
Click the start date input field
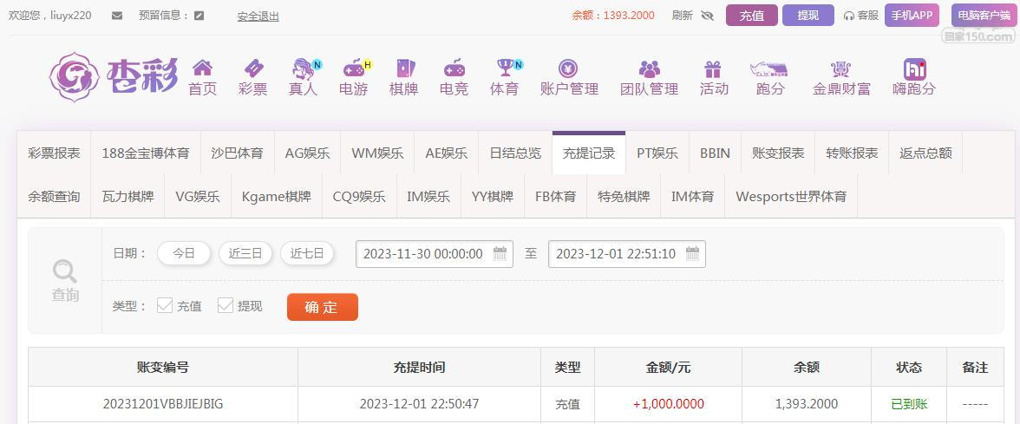point(422,254)
